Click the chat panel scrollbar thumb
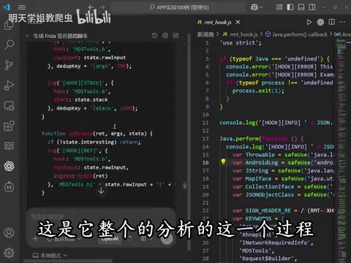Image resolution: width=351 pixels, height=263 pixels. [185, 186]
